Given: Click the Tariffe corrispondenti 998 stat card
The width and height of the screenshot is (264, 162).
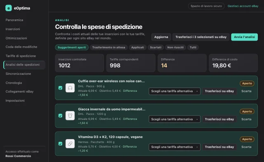Looking at the screenshot, I should (131, 63).
